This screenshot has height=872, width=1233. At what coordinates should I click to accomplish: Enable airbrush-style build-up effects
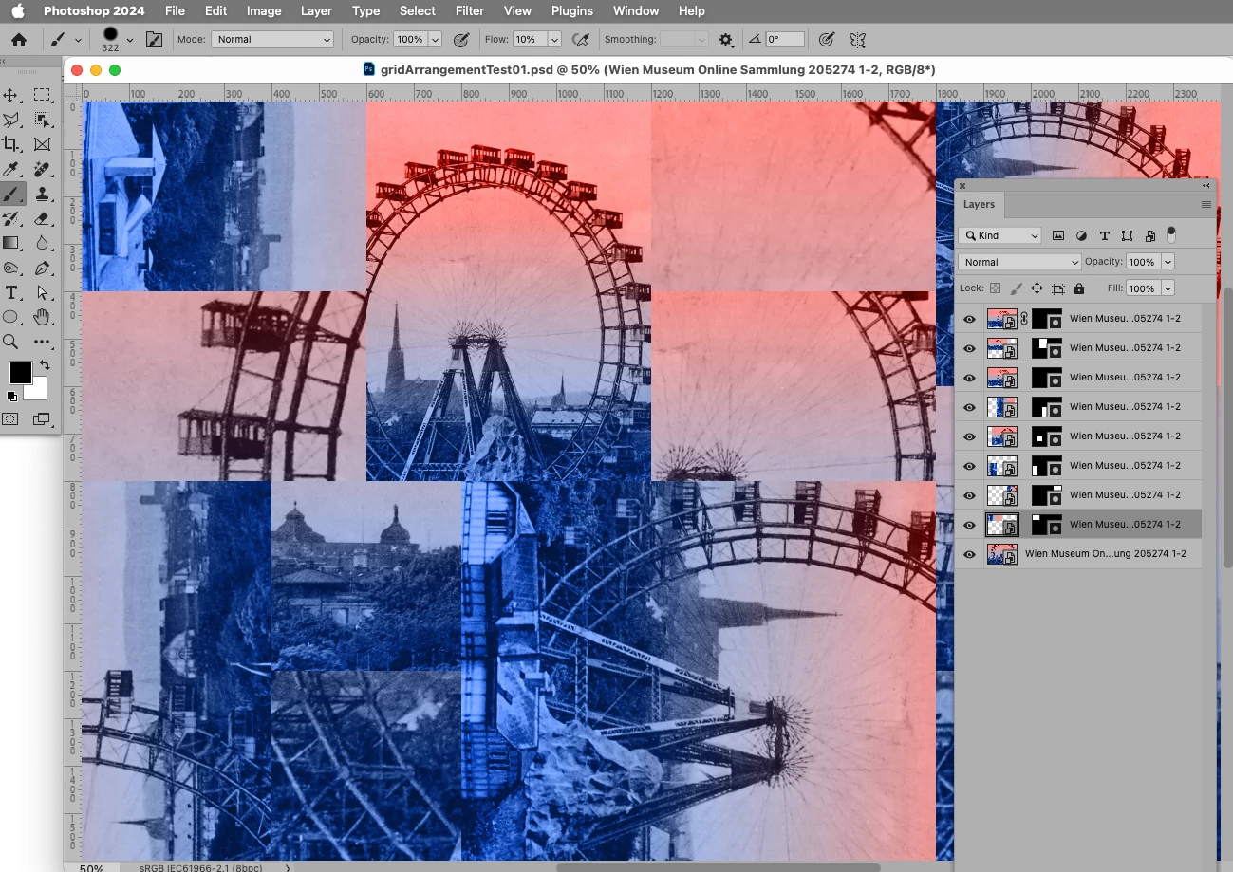coord(581,40)
